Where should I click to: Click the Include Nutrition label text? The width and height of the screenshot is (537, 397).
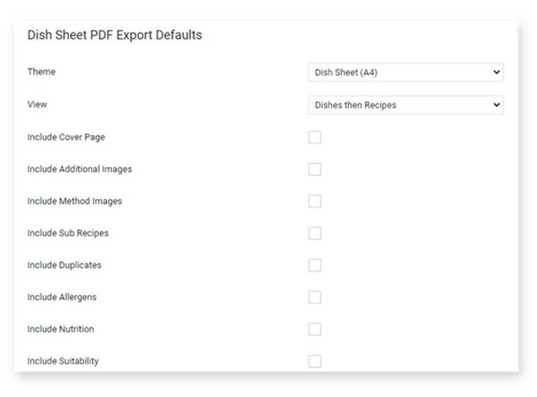(61, 329)
